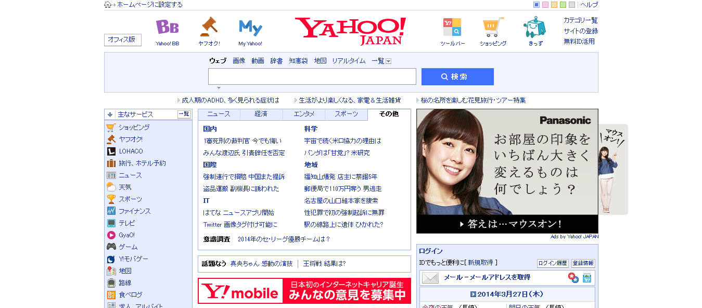Click the ファイナンス chart icon in sidebar
Viewport: 702px width, 308px height.
point(111,211)
